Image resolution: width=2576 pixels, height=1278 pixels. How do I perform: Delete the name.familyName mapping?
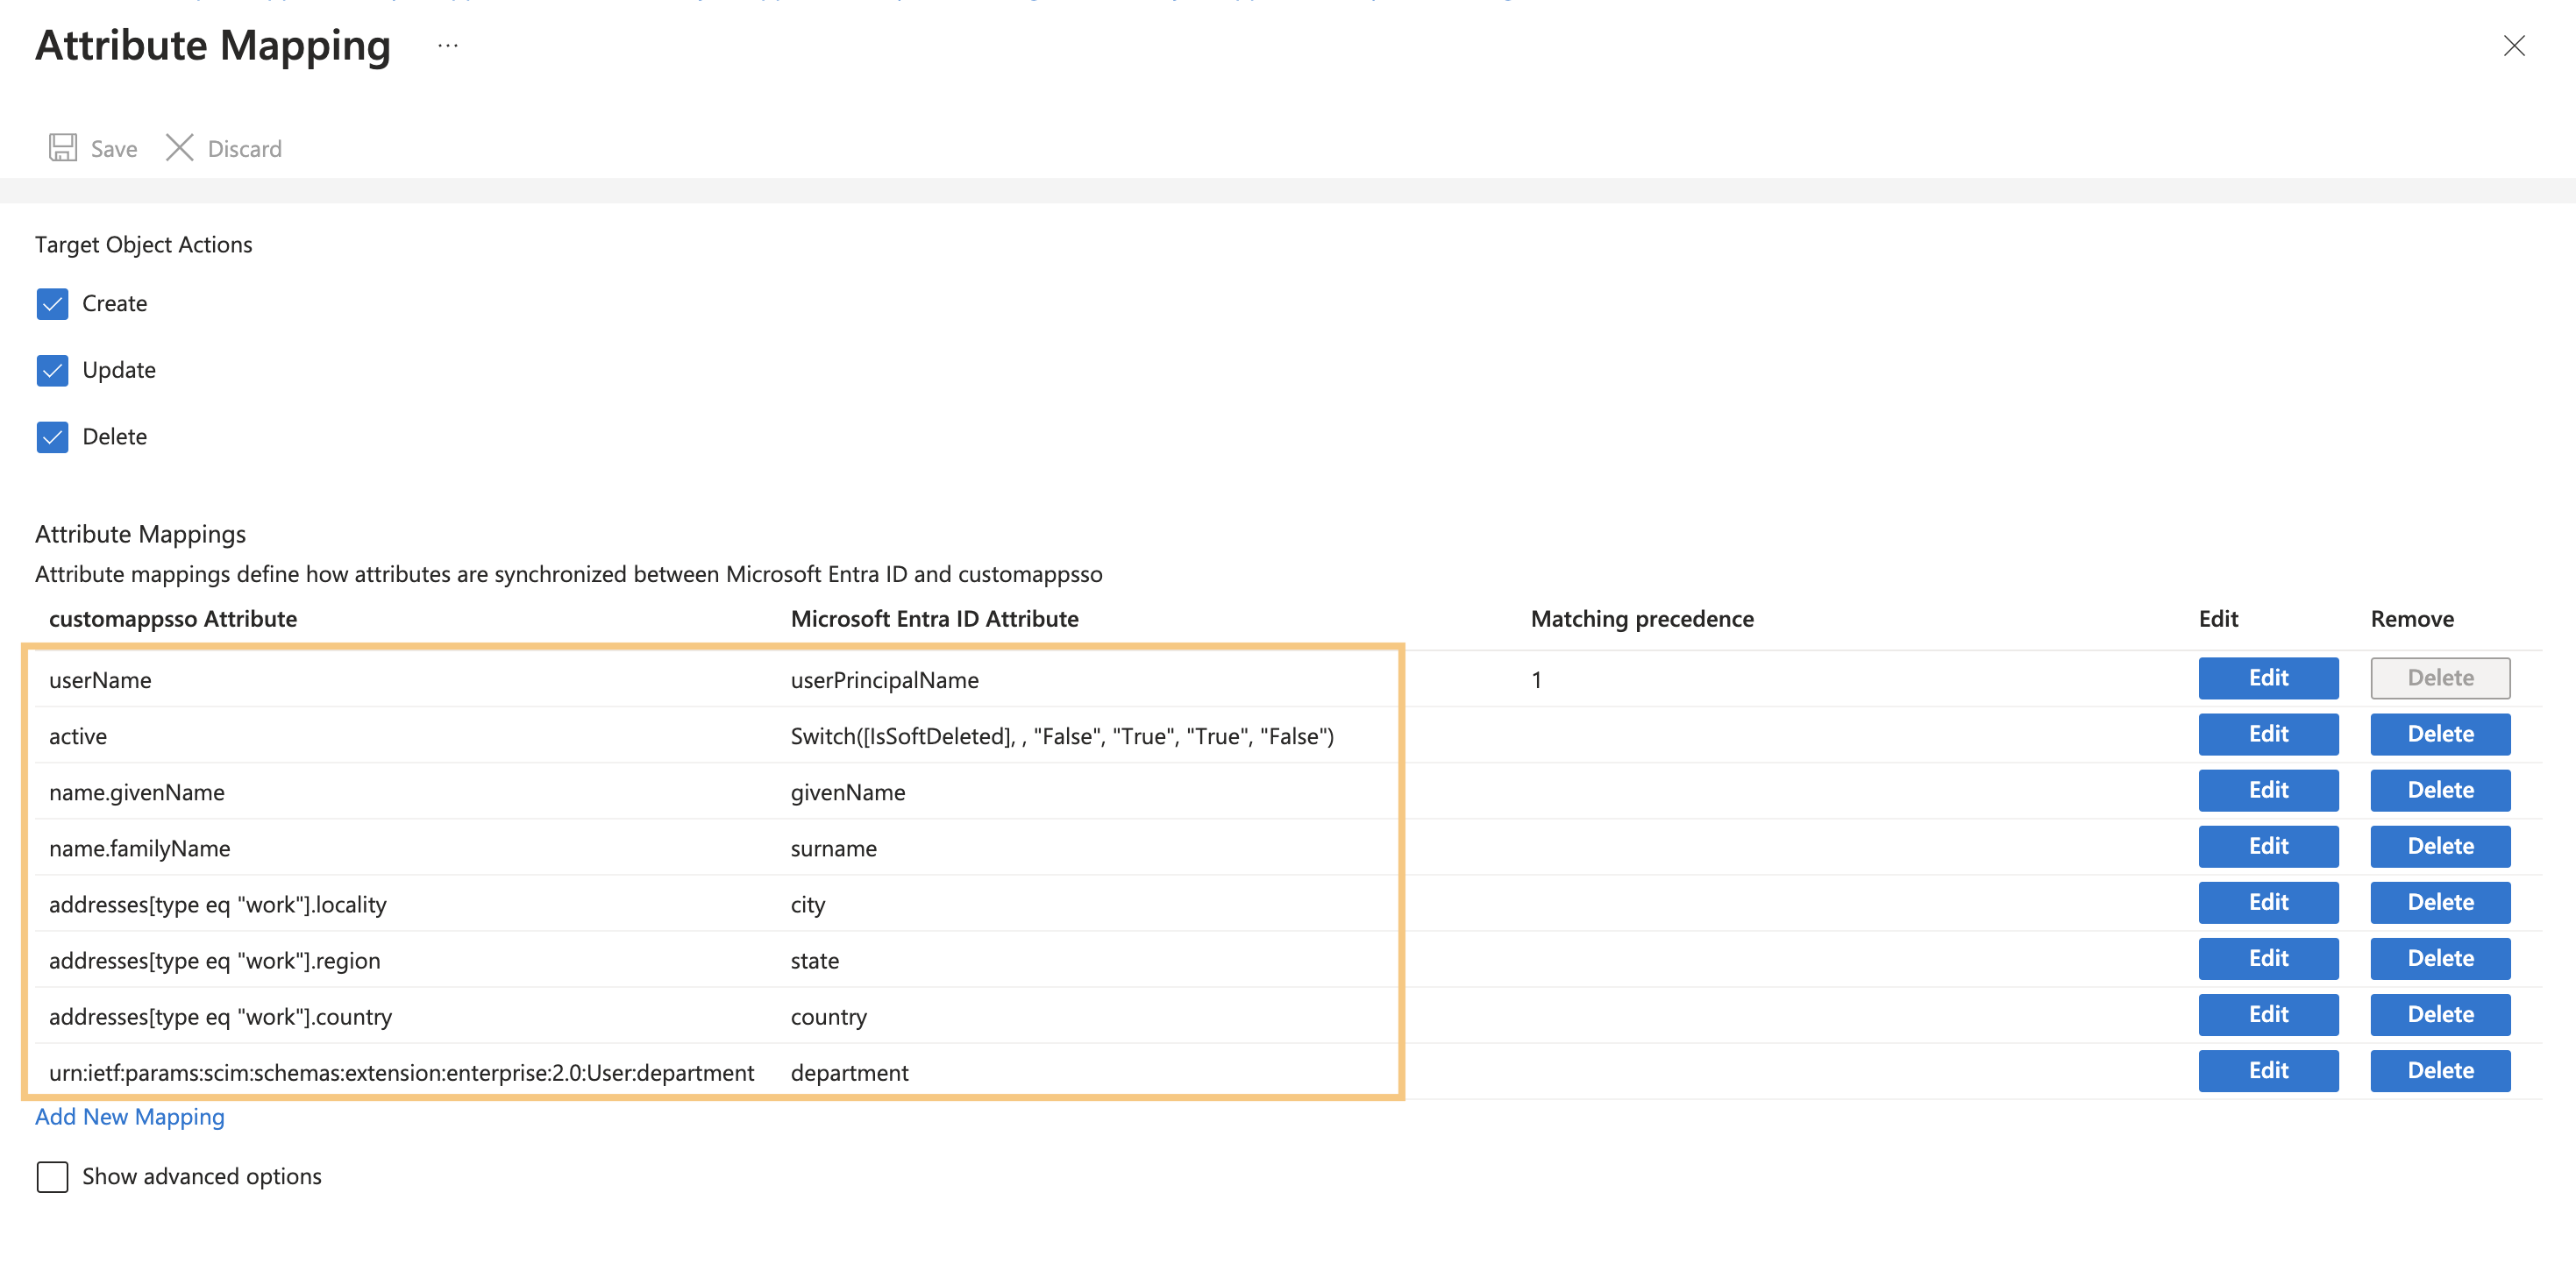(x=2440, y=845)
